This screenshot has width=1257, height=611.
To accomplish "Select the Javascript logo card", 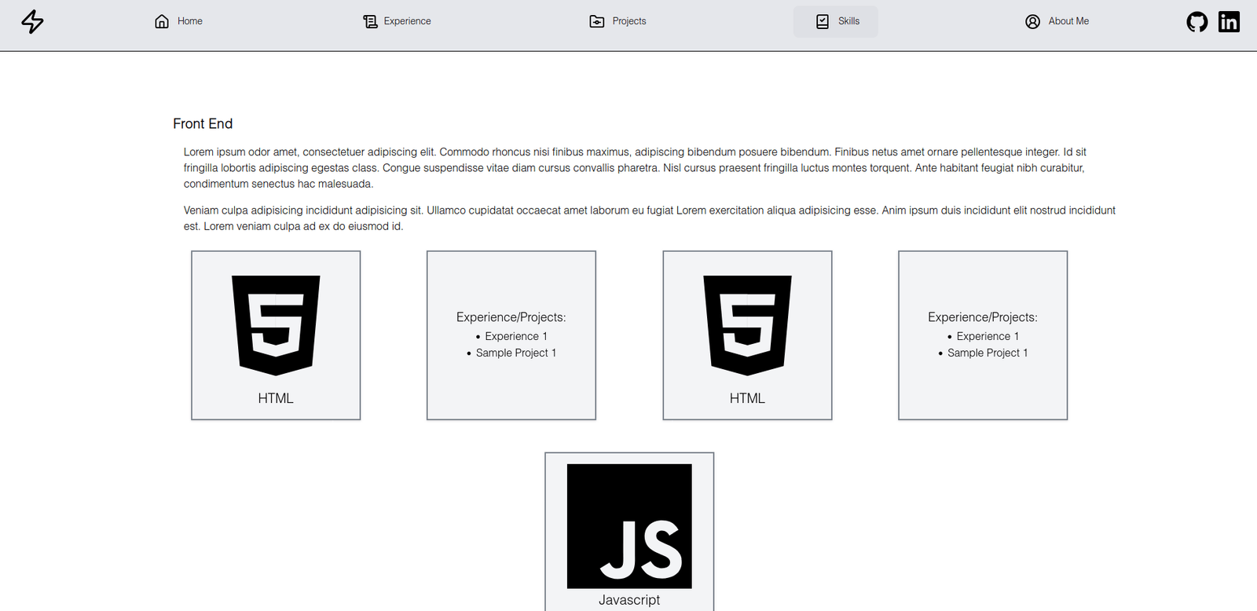I will click(x=629, y=532).
